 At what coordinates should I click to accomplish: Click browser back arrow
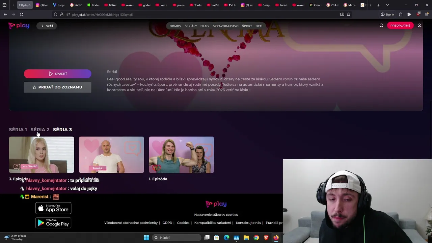click(5, 15)
